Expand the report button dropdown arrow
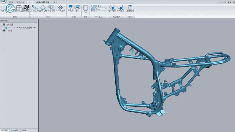Image resolution: width=235 pixels, height=132 pixels. pyautogui.click(x=86, y=12)
